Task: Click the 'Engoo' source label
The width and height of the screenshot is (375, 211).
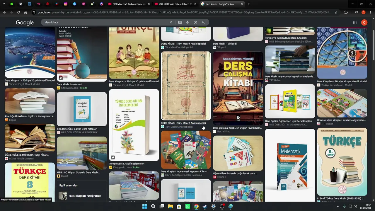Action: point(13,120)
